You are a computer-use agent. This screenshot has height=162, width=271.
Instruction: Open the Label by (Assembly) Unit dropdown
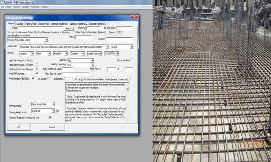92,65
